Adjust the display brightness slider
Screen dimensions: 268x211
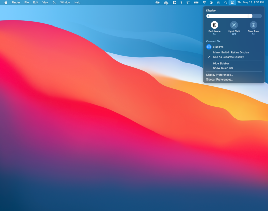(x=234, y=16)
